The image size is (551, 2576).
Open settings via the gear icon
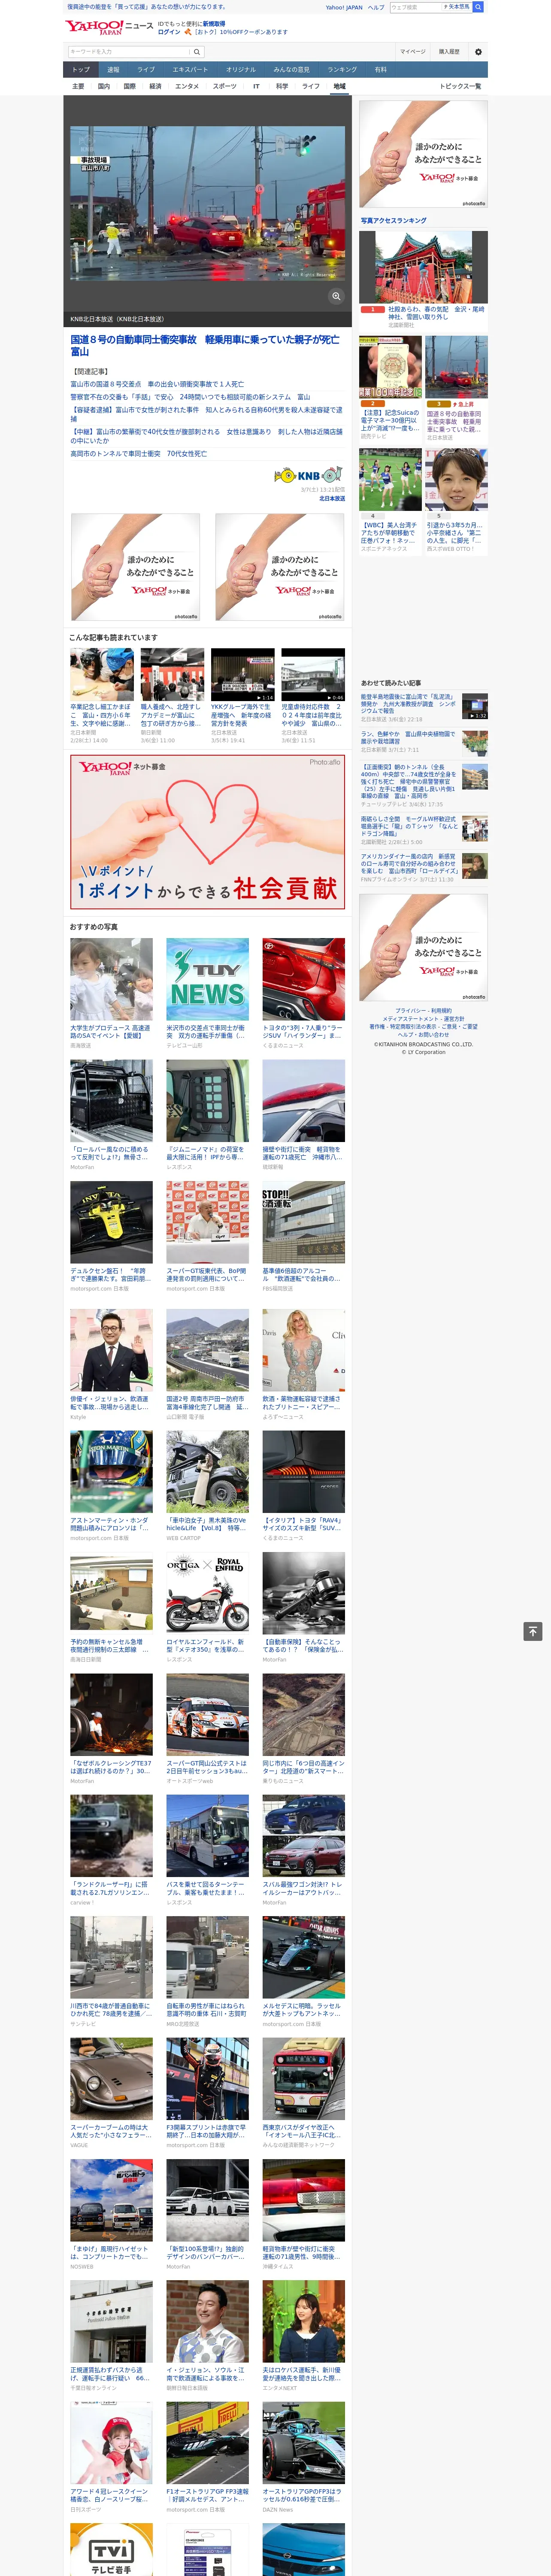click(478, 51)
